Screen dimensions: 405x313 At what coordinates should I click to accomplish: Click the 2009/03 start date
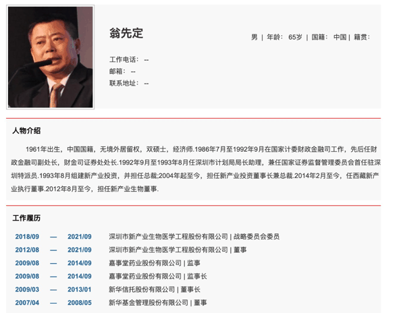coord(27,289)
